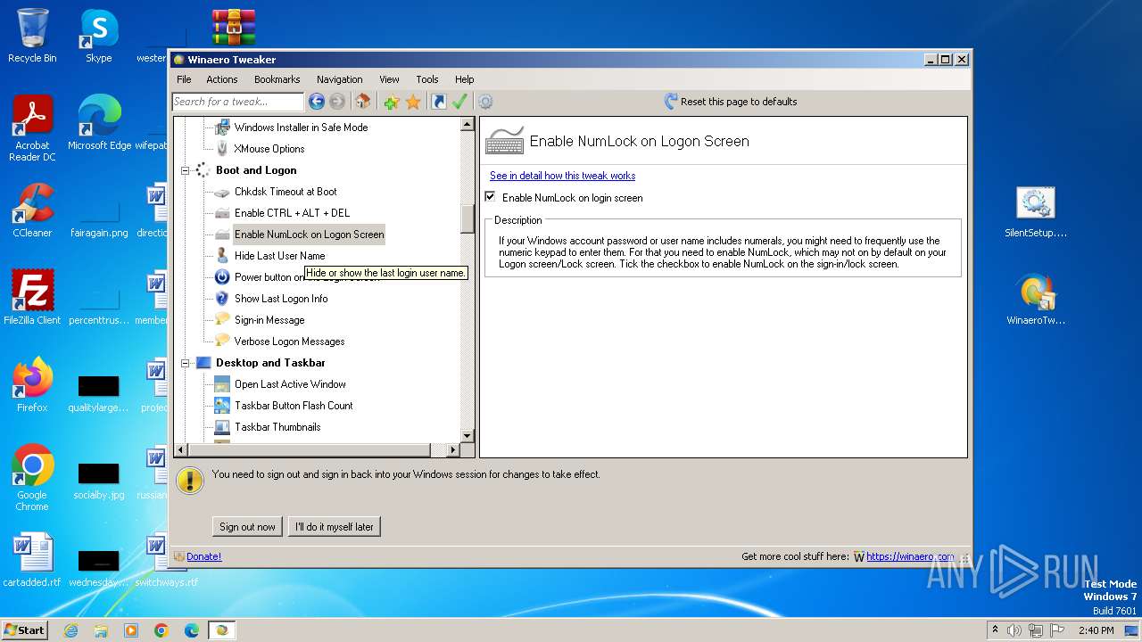Select Show Last Logon Info item
Viewport: 1142px width, 642px height.
point(281,299)
